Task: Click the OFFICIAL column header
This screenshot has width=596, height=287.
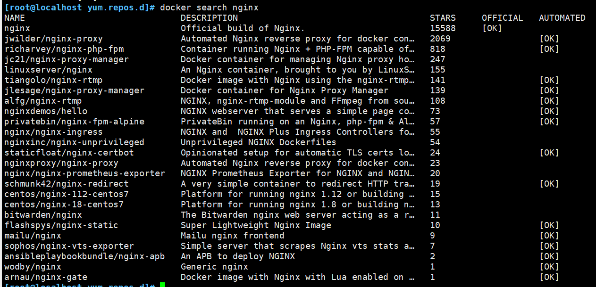Action: (502, 18)
